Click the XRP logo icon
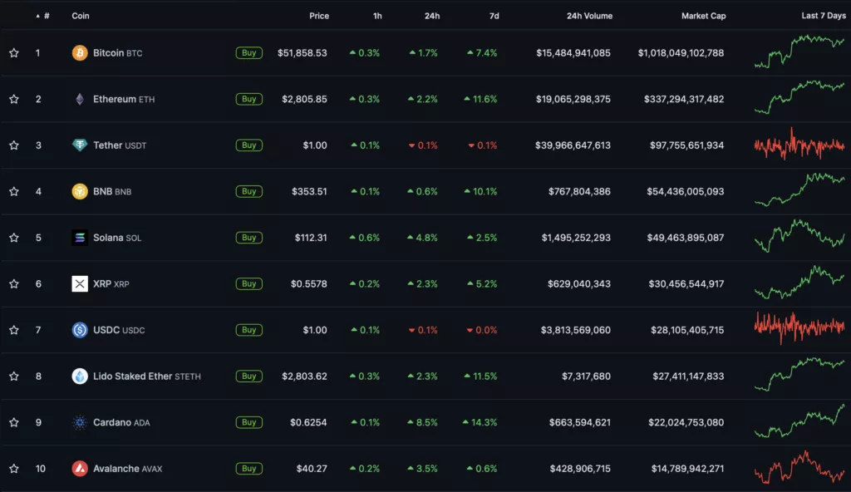 coord(80,283)
